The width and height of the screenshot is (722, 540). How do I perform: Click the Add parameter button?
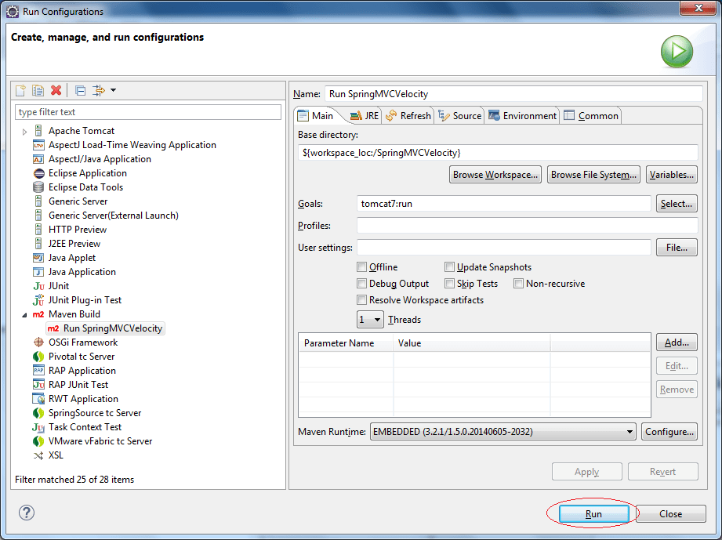click(677, 342)
